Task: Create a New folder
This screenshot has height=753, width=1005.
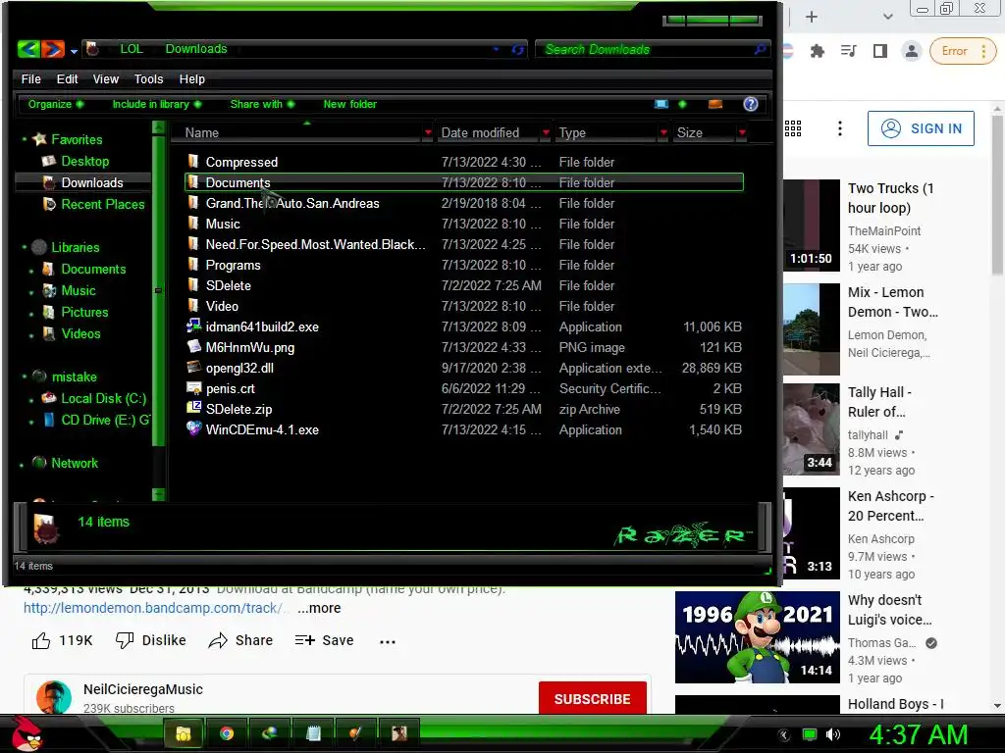Action: pyautogui.click(x=350, y=104)
